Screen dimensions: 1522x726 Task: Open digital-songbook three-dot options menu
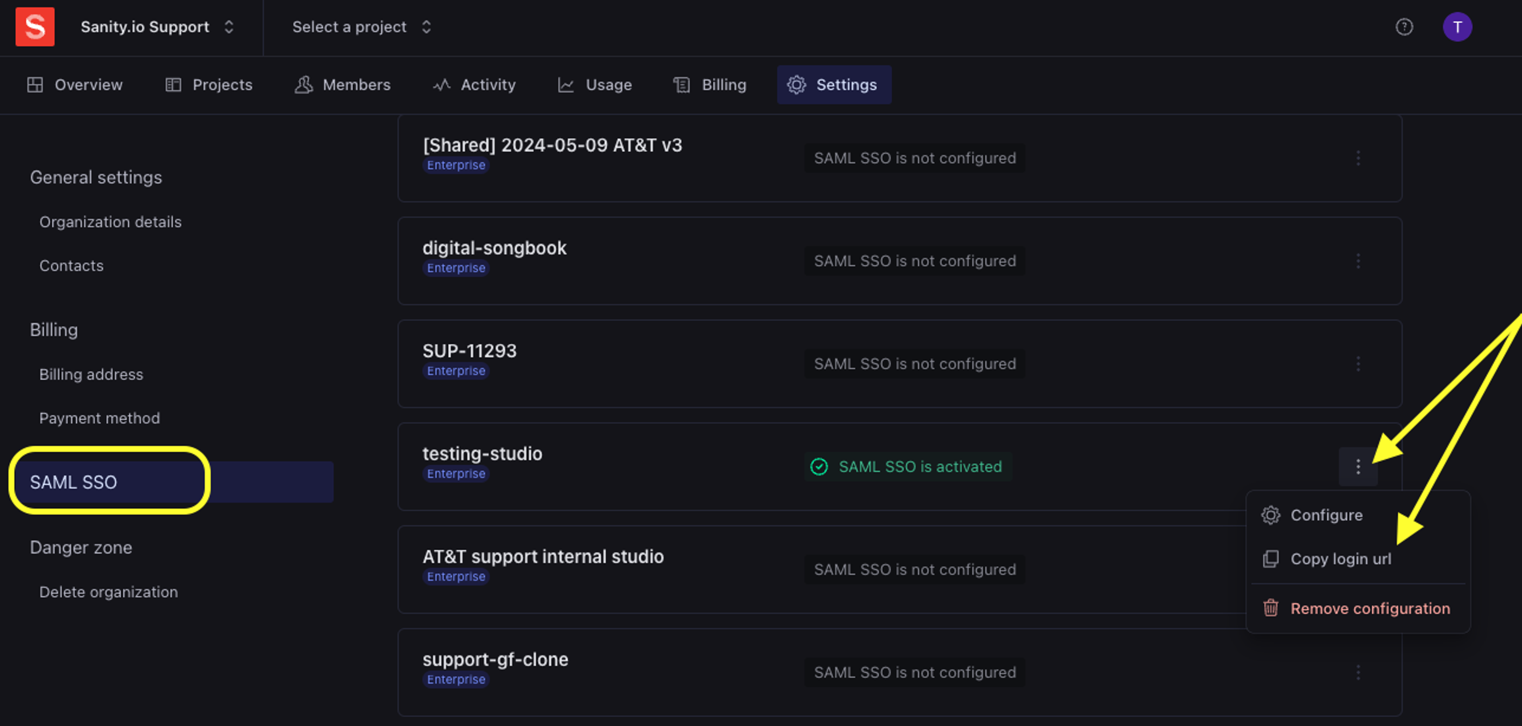1358,261
